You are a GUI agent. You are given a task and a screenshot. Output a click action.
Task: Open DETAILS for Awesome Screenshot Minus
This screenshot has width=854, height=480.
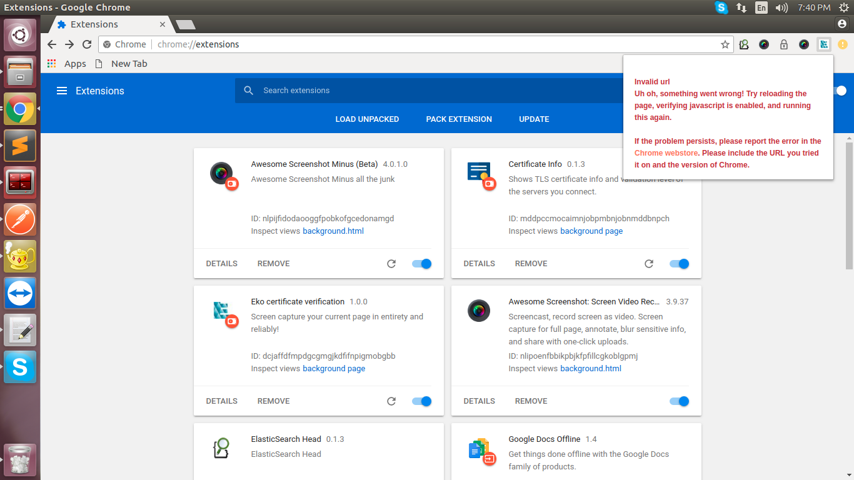222,264
